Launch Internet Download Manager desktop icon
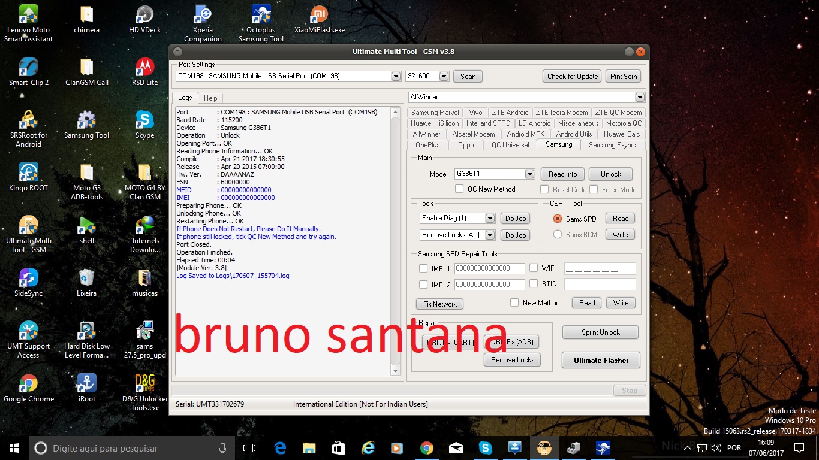Screen dimensions: 819x460 (x=144, y=235)
